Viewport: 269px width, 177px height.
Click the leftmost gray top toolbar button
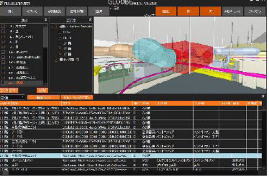pyautogui.click(x=11, y=12)
